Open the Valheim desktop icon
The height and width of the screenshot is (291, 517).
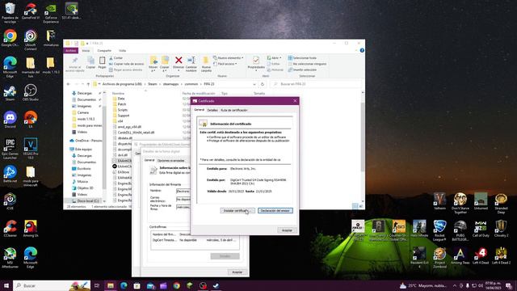coord(439,201)
